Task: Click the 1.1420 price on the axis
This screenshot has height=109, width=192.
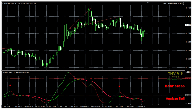Action: coord(188,8)
